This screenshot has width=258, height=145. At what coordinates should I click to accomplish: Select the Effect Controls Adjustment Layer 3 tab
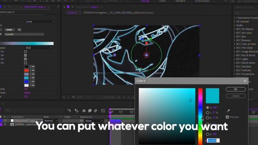27,7
